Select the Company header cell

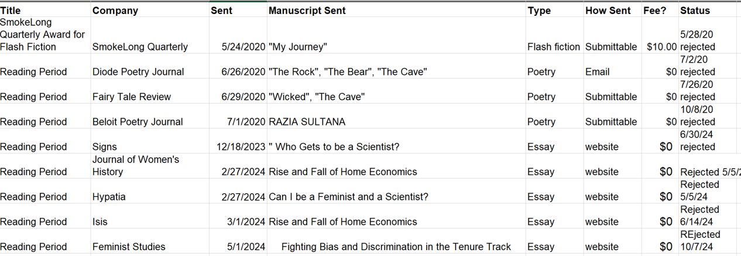coord(150,10)
